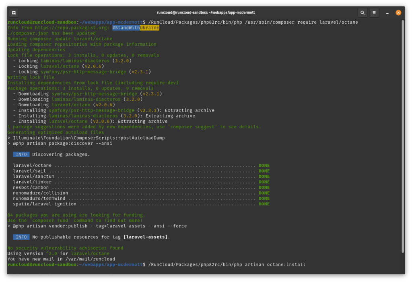This screenshot has width=412, height=282.
Task: Click 'Installing symfony/psr-http-message-bridge' line
Action: [x=113, y=110]
